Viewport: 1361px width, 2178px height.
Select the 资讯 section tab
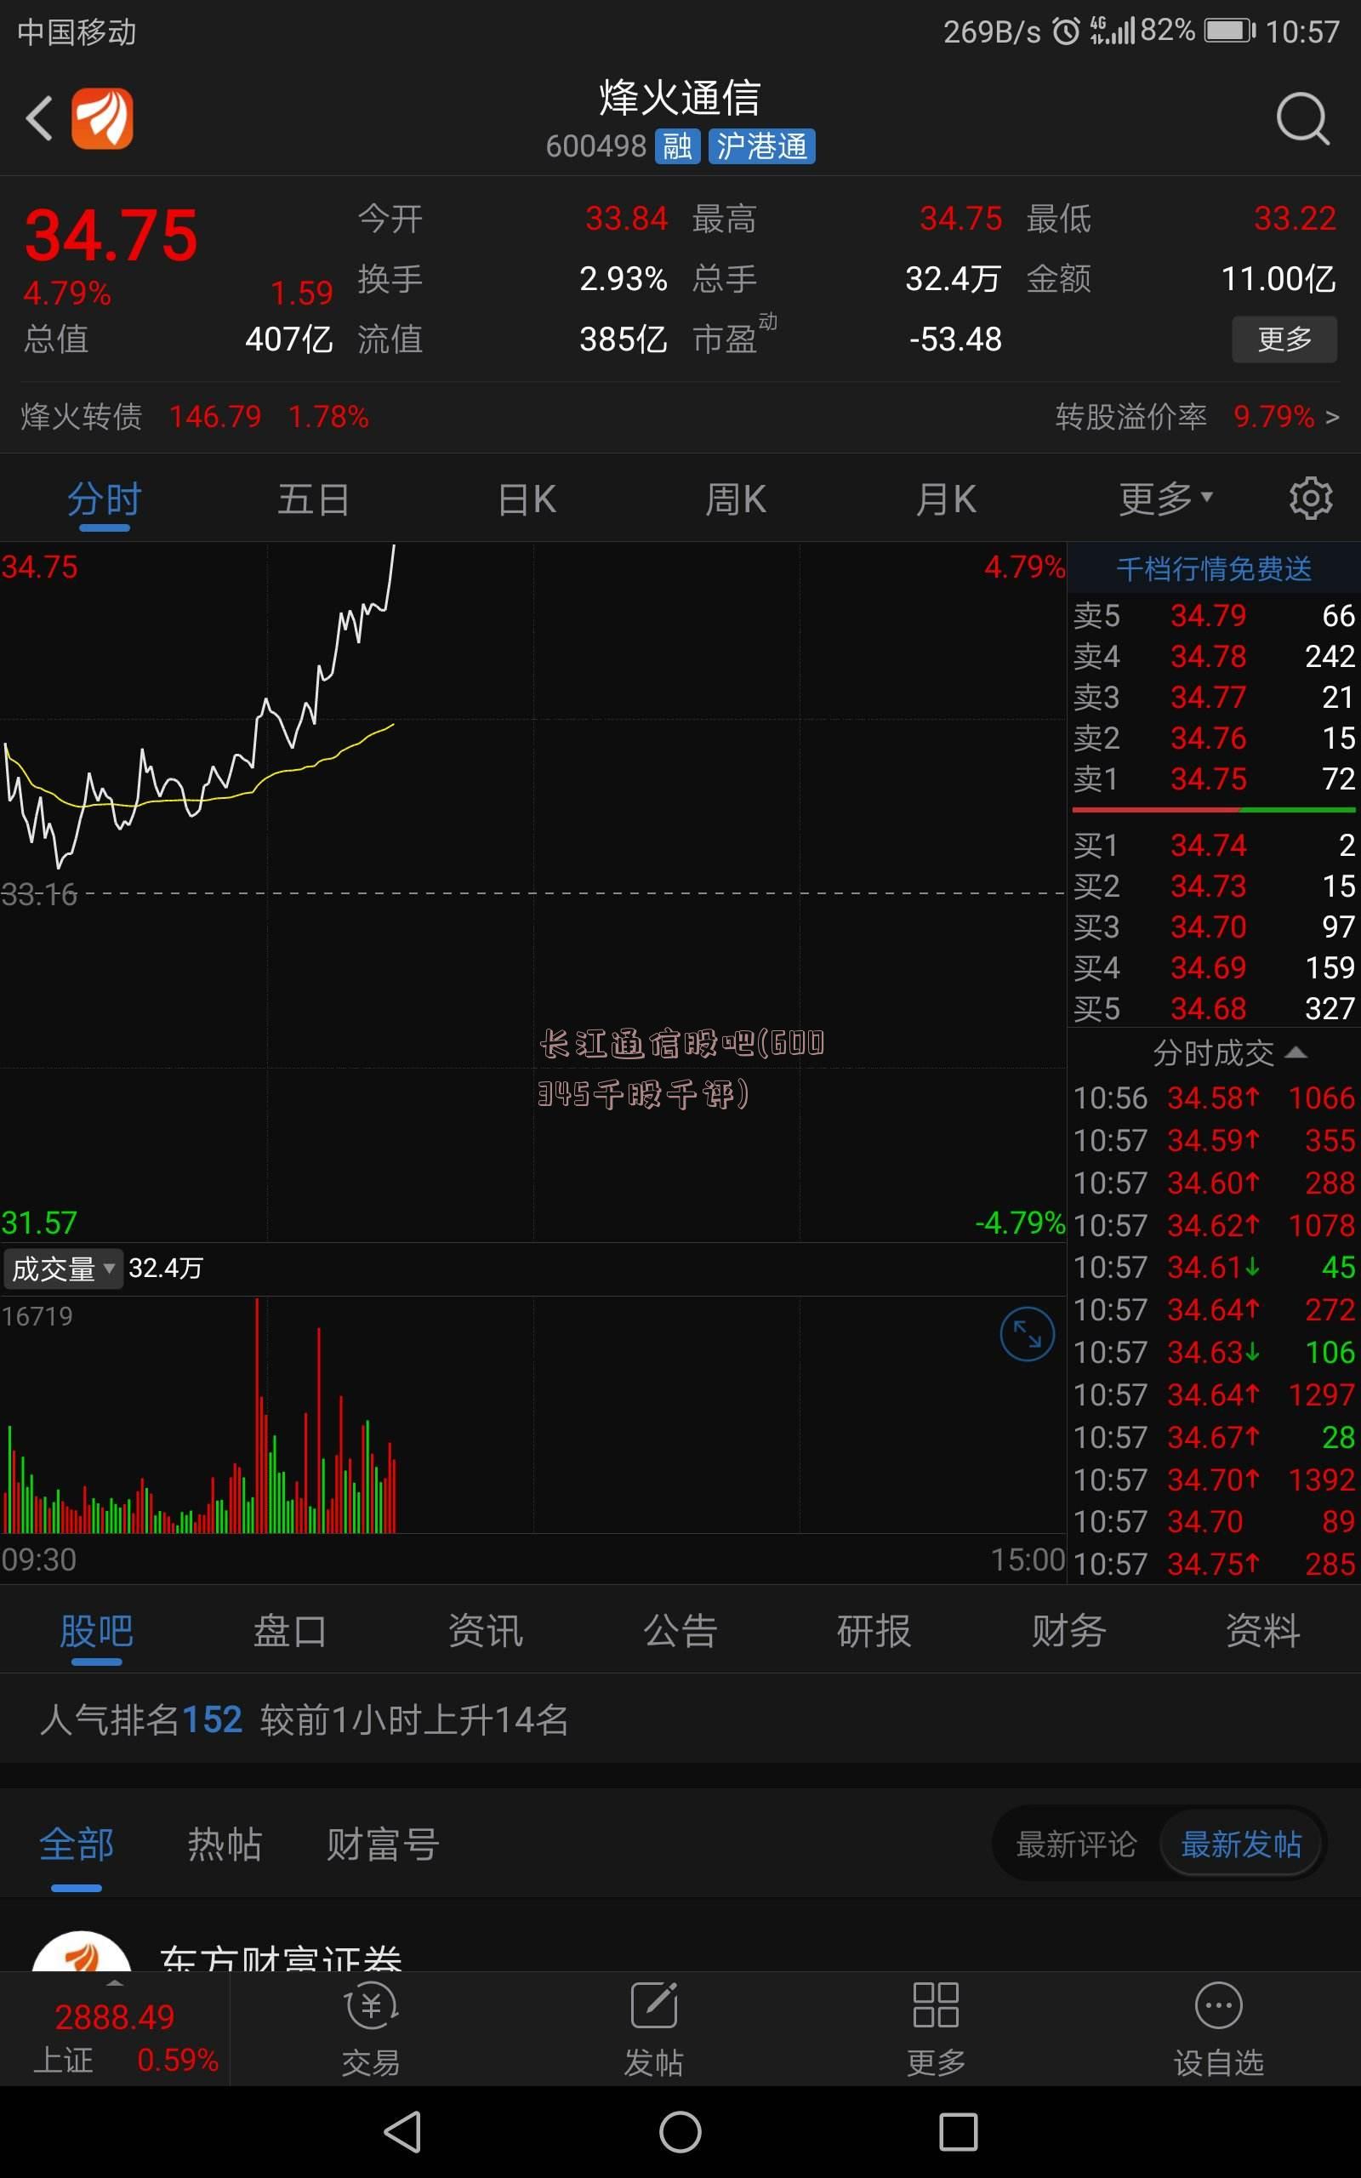coord(485,1631)
